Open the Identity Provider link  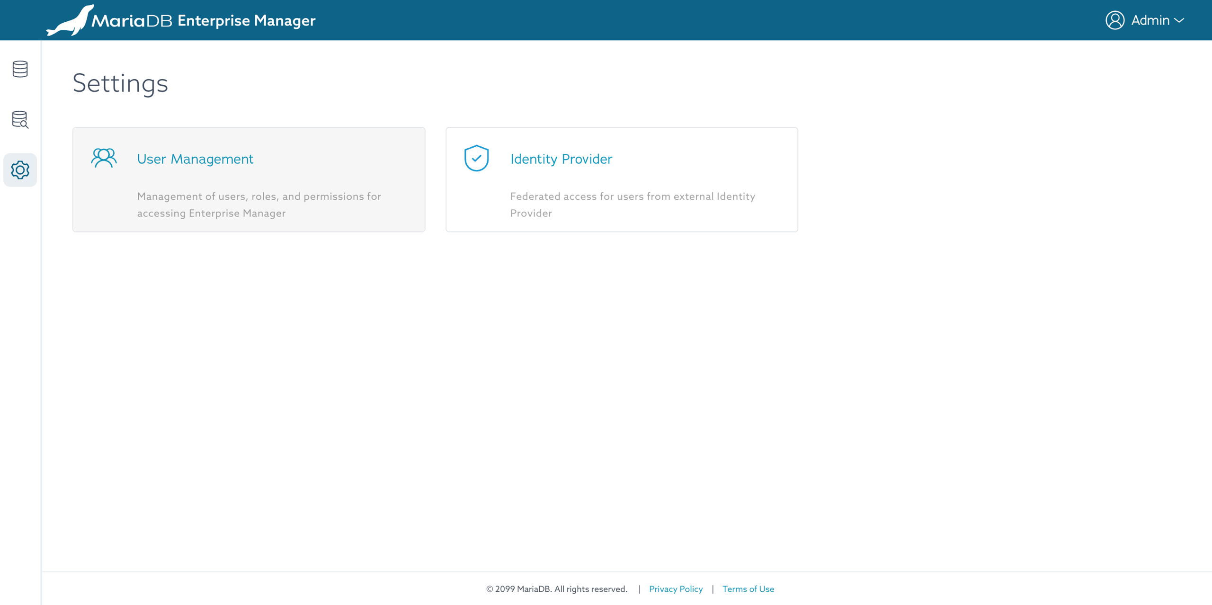561,159
